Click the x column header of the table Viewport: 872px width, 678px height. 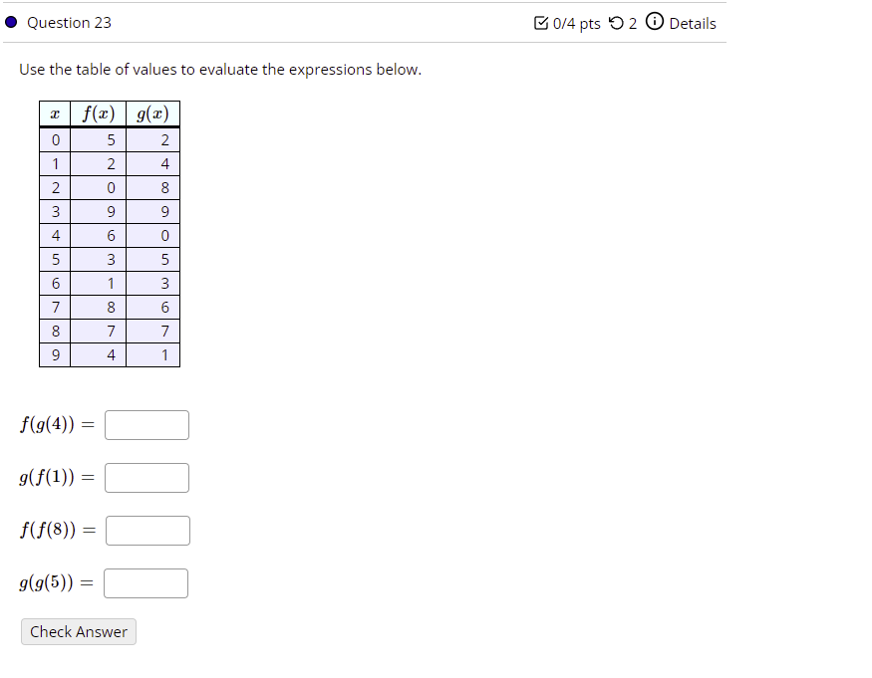pos(55,113)
